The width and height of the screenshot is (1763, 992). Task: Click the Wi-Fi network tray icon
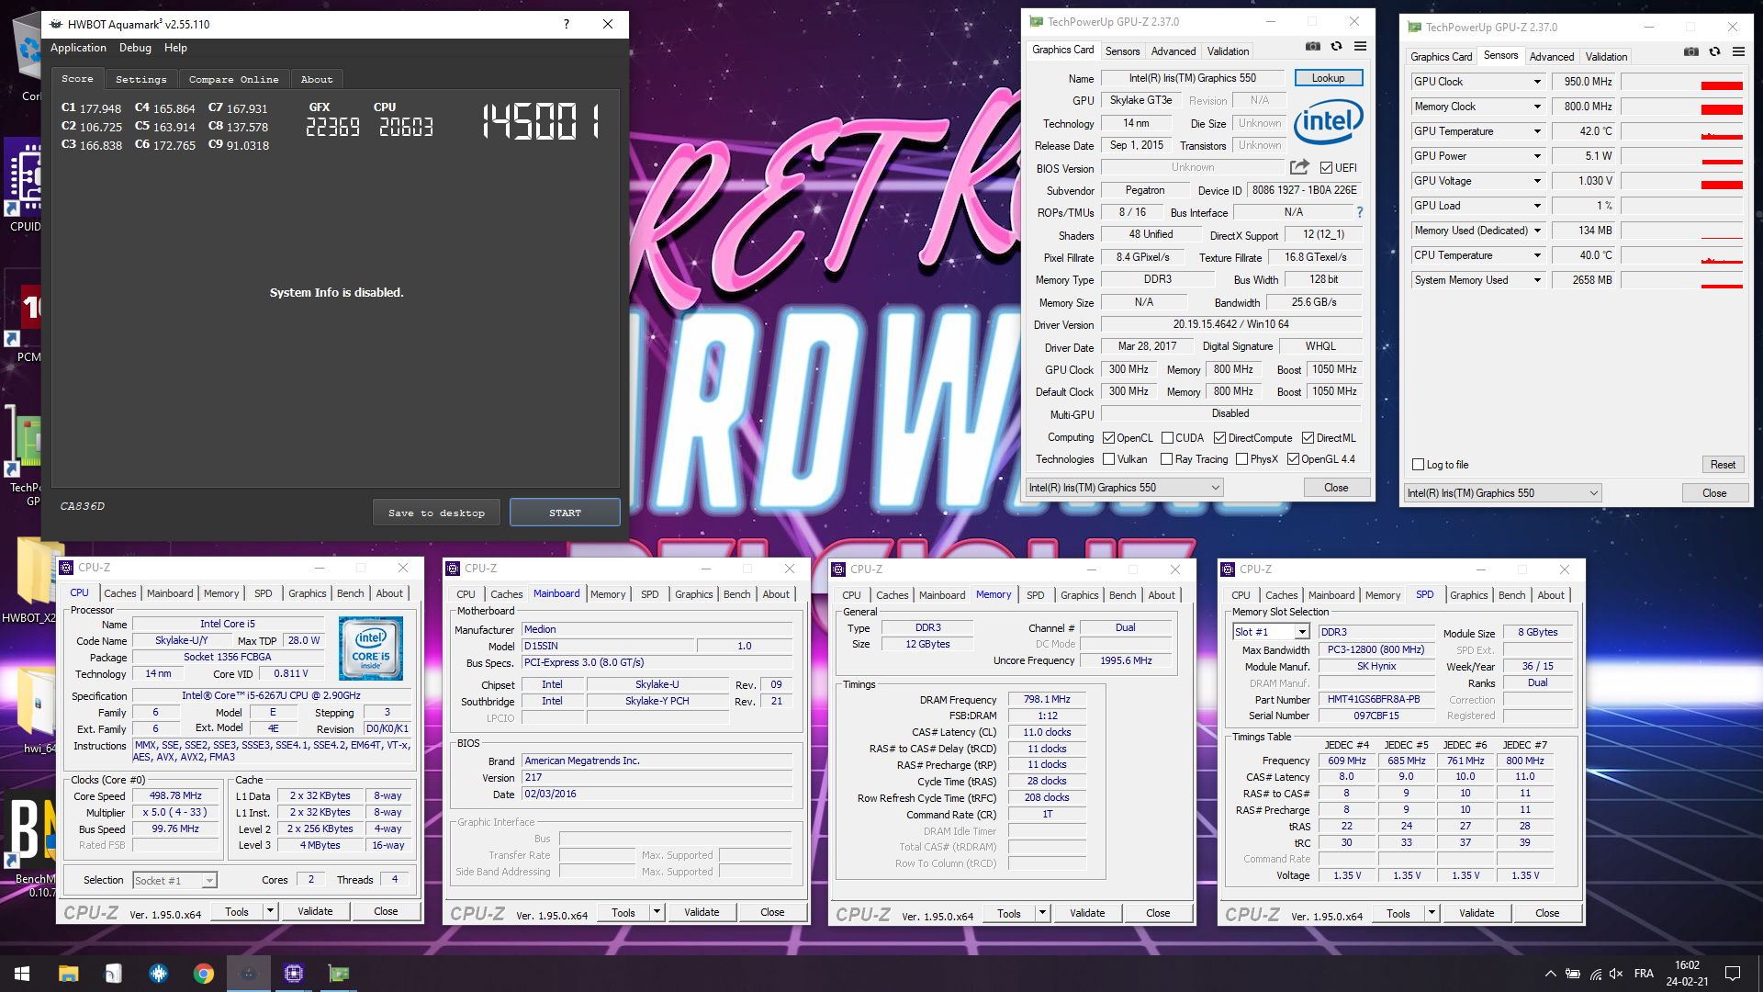click(1595, 974)
